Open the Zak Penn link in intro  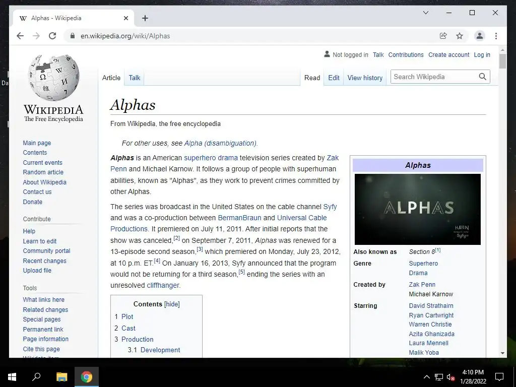click(333, 158)
